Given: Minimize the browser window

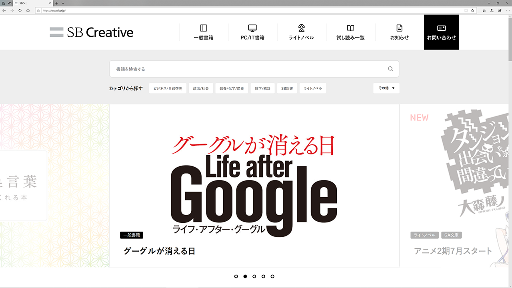Looking at the screenshot, I should (x=489, y=3).
